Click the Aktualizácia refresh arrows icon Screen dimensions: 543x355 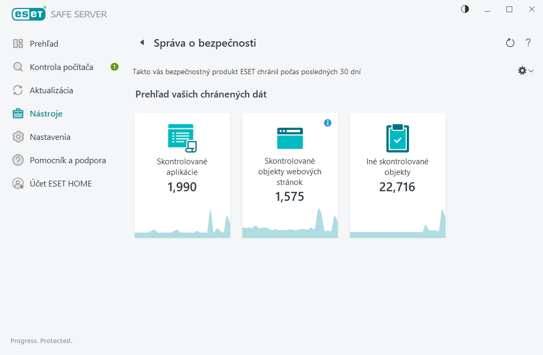[x=18, y=91]
